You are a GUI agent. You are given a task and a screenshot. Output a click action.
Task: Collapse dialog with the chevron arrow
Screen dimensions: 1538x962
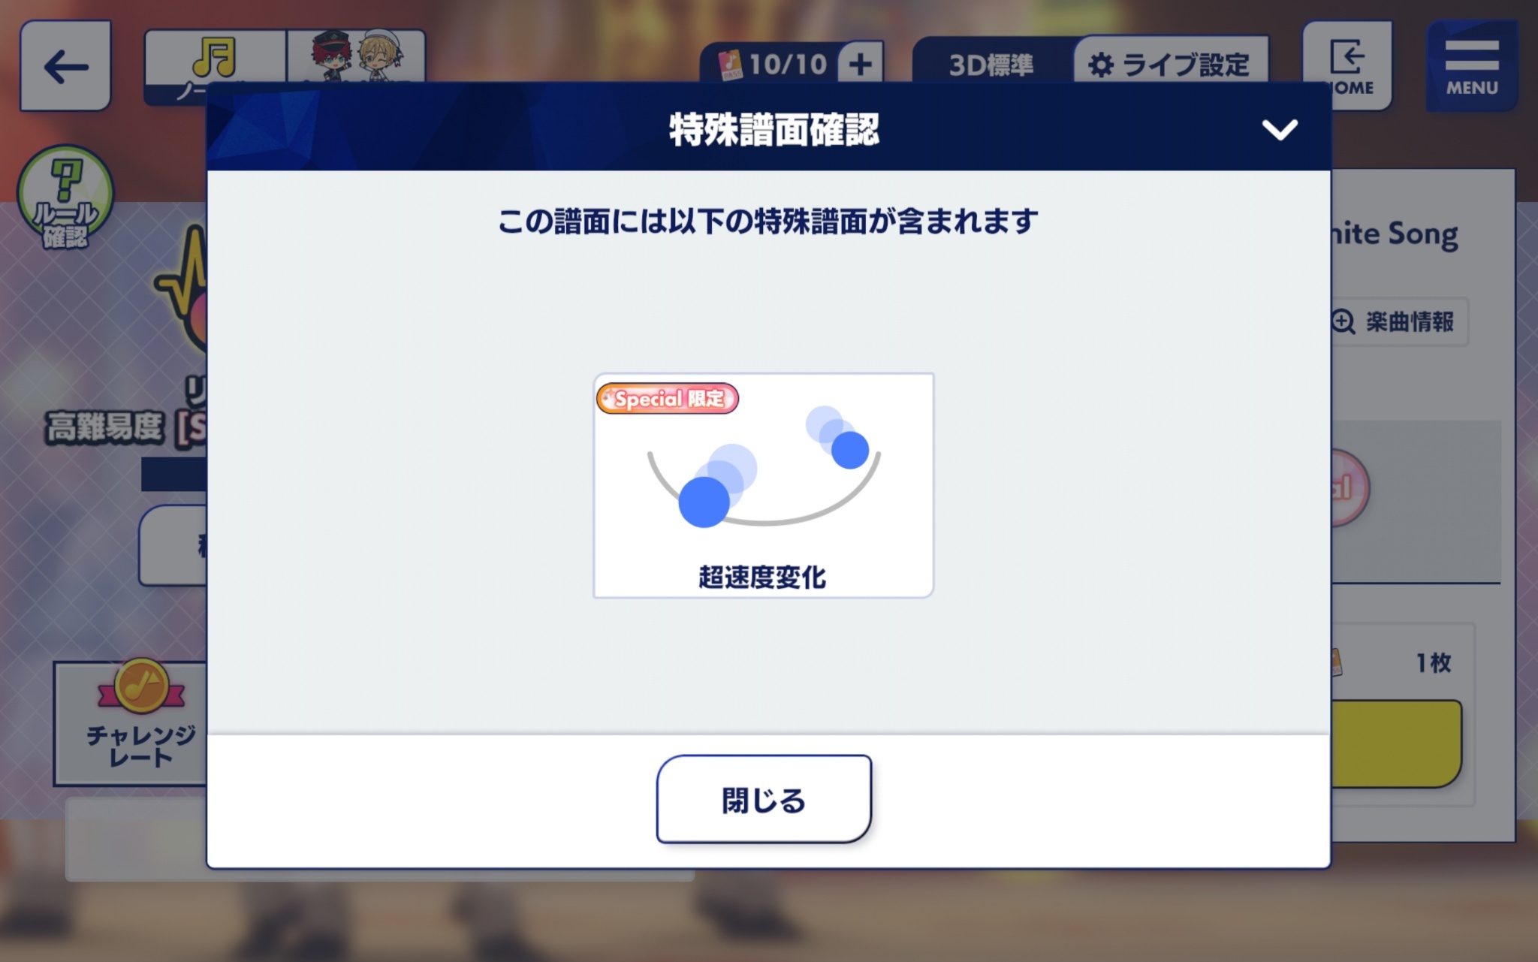(1280, 129)
